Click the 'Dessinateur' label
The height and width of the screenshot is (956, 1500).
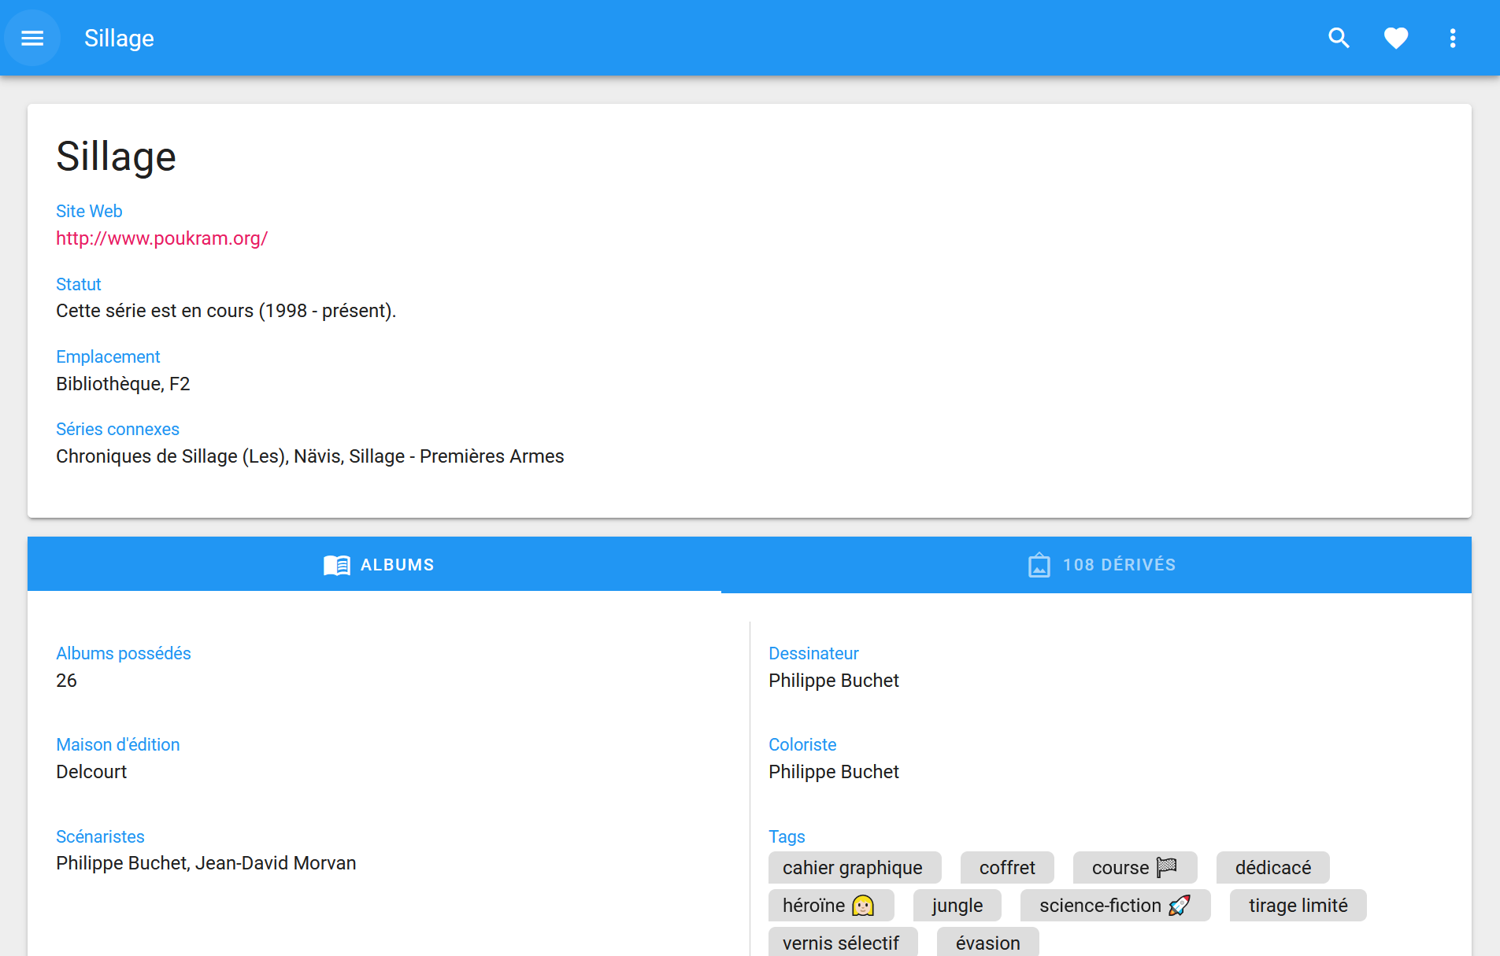813,653
